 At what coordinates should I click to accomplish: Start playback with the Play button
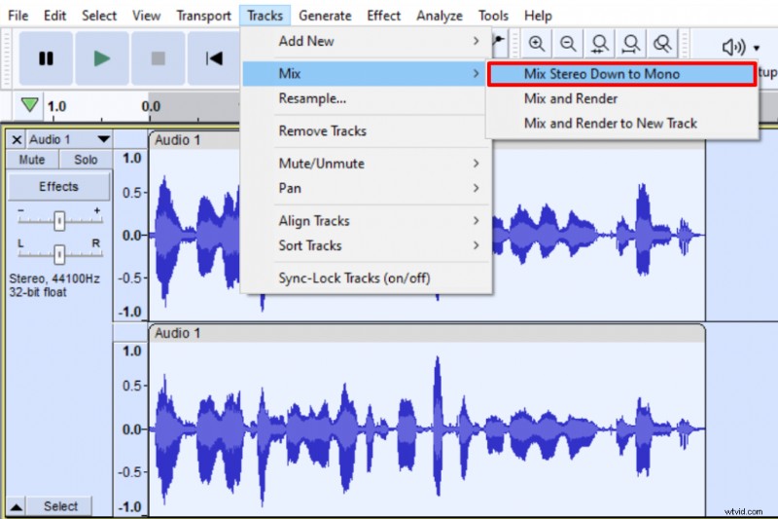coord(102,58)
